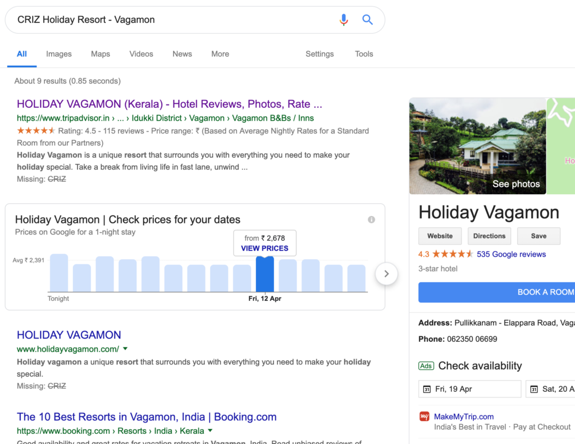Viewport: 575px width, 444px height.
Task: Open the Booking.com 10 Best Resorts result
Action: coord(147,417)
